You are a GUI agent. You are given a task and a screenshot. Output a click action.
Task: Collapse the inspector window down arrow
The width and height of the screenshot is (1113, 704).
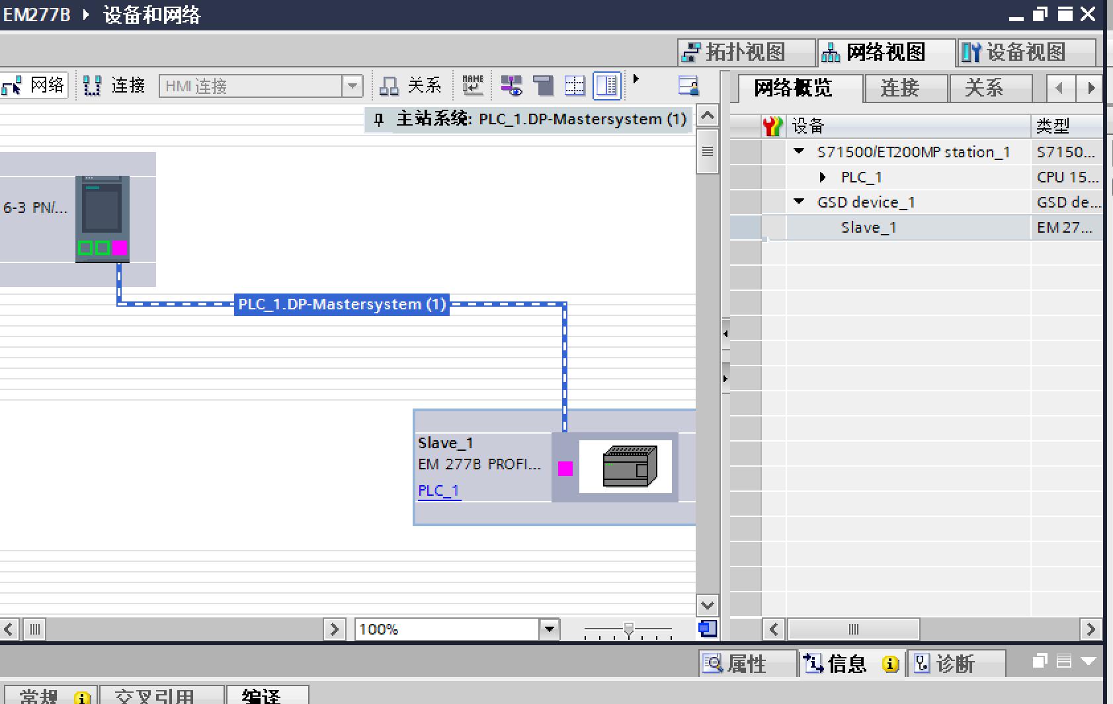(x=1089, y=661)
